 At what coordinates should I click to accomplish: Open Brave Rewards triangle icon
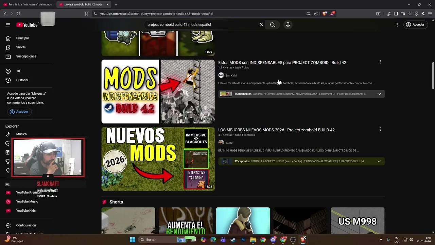(332, 14)
